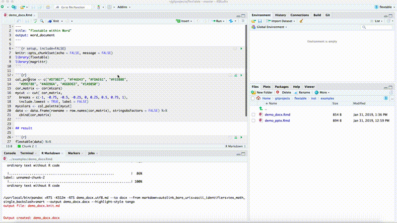The height and width of the screenshot is (223, 397).
Task: Open the R Markdown file type selector
Action: pyautogui.click(x=235, y=146)
